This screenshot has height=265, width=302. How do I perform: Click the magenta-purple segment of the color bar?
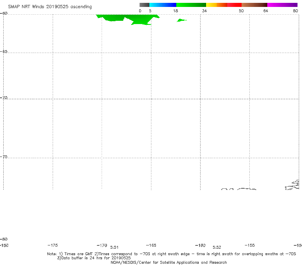(282, 5)
